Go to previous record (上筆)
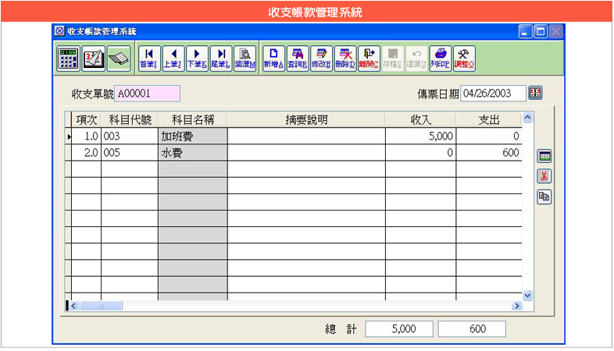Screen dimensions: 614x351 coord(172,57)
